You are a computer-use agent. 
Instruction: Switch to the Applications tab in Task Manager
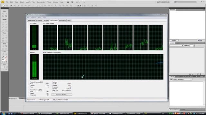[x=32, y=20]
